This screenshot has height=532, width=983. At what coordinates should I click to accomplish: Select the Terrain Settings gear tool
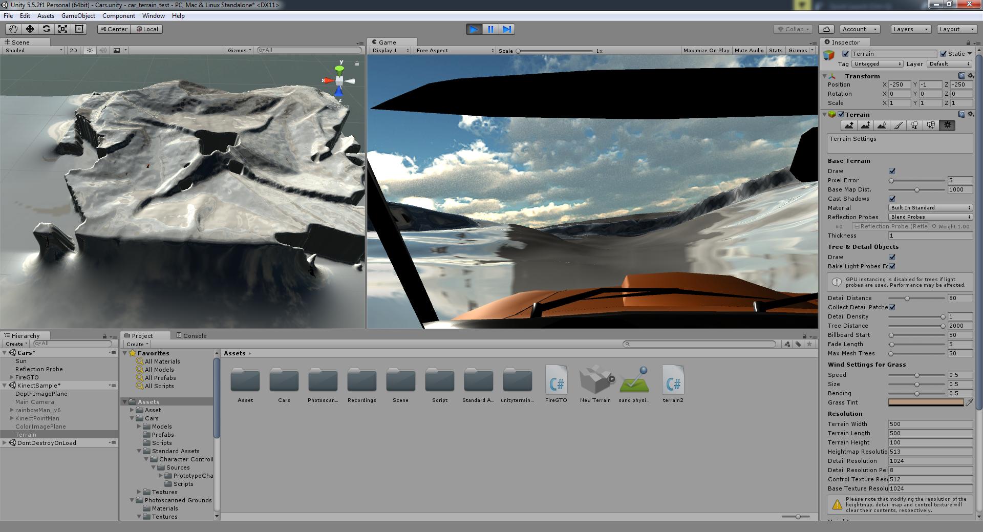pos(947,125)
